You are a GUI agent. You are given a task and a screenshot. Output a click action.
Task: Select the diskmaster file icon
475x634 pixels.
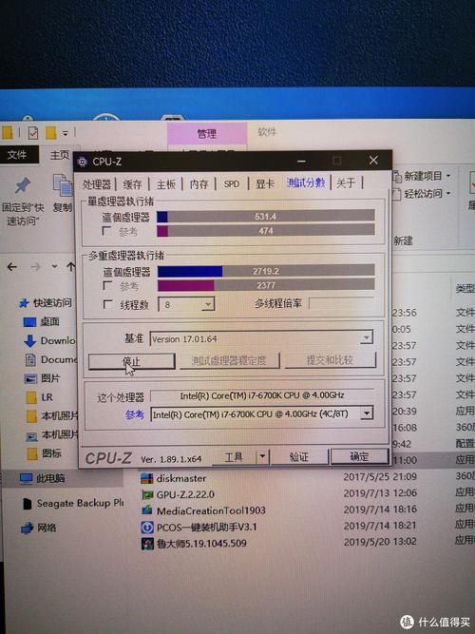(x=146, y=478)
